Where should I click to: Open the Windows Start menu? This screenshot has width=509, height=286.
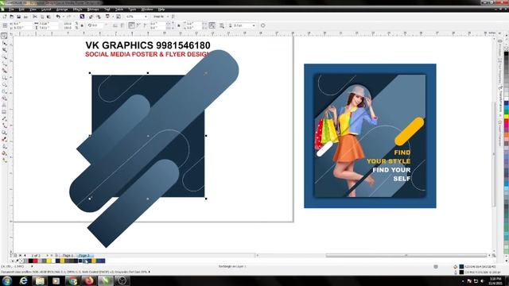tap(7, 280)
